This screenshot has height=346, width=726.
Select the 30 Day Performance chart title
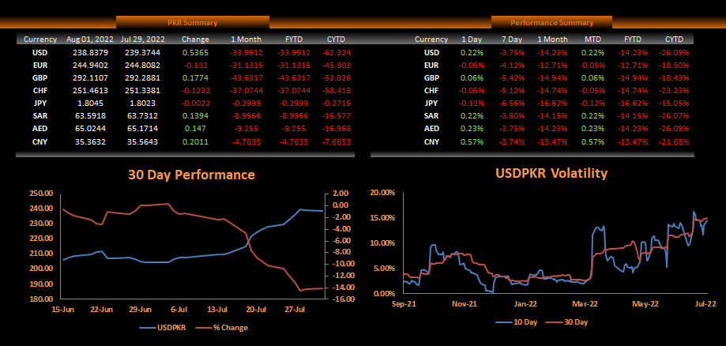[191, 175]
